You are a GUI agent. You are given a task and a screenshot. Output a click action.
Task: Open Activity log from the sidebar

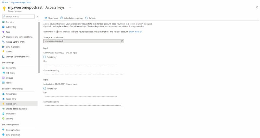coord(11,27)
